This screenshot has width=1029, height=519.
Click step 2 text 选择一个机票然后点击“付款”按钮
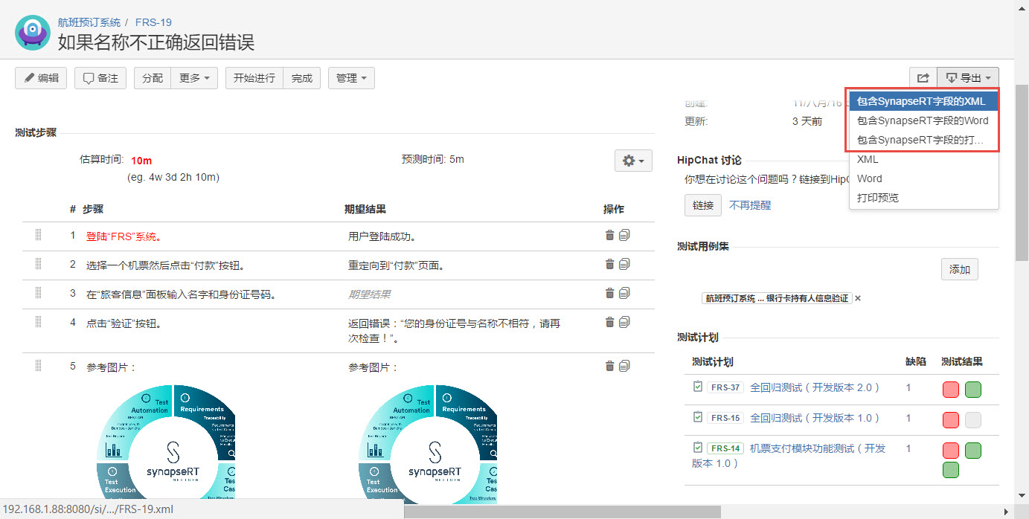pyautogui.click(x=165, y=265)
